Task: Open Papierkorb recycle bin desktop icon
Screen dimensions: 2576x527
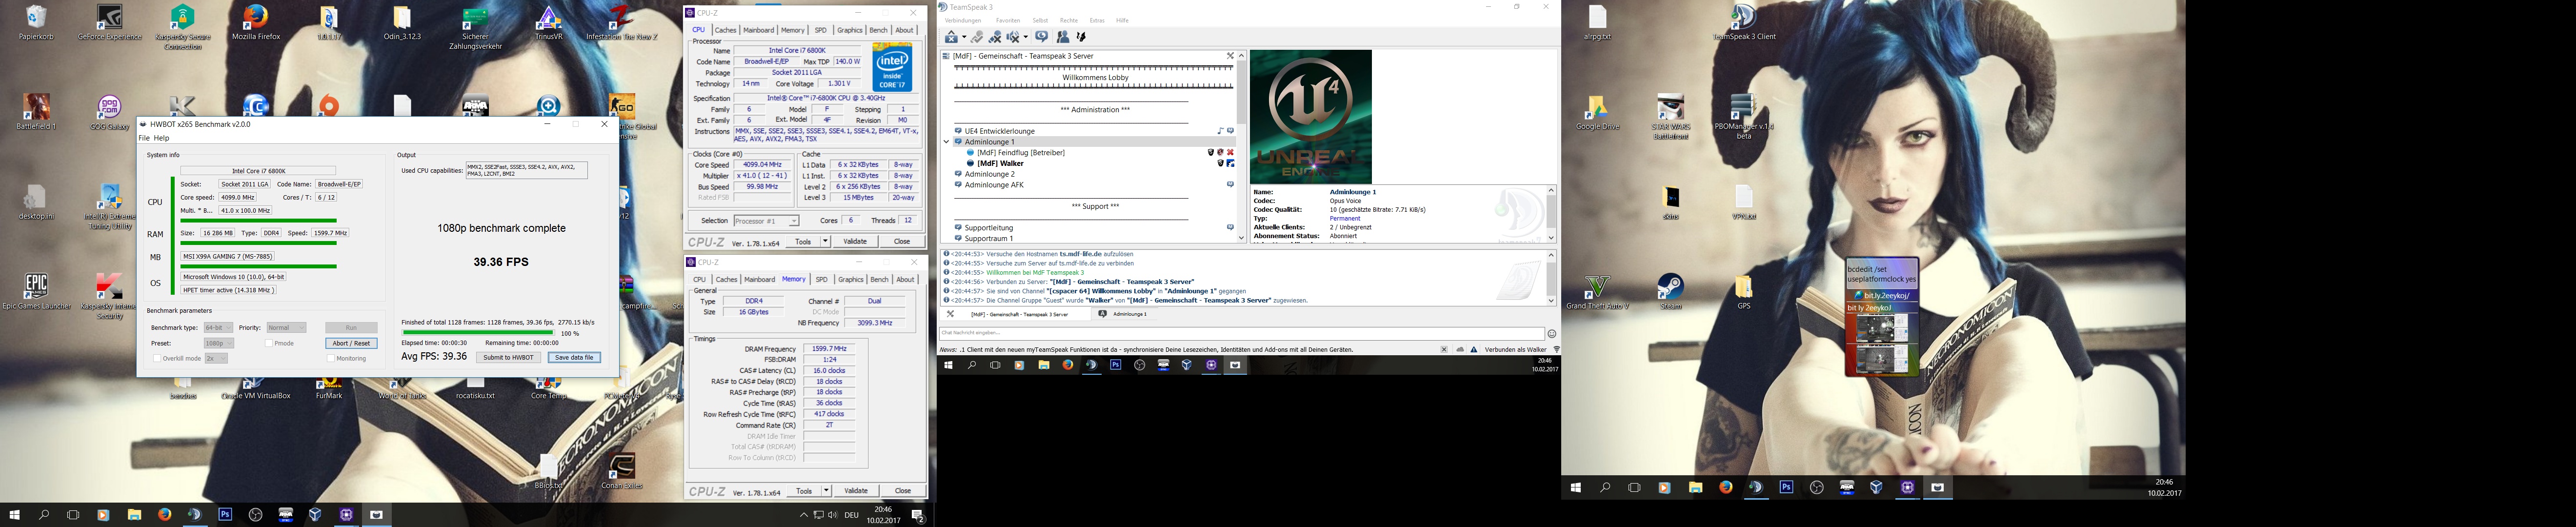Action: point(36,23)
